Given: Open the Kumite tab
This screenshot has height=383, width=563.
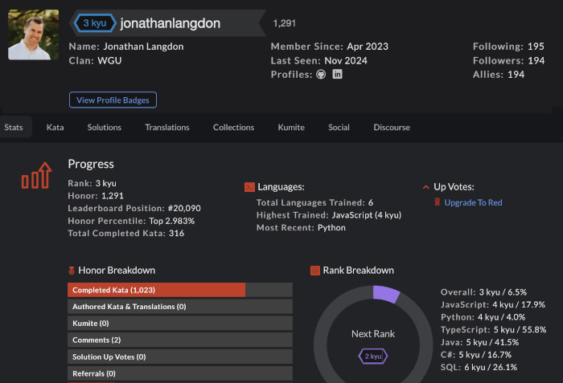Looking at the screenshot, I should click(x=291, y=128).
